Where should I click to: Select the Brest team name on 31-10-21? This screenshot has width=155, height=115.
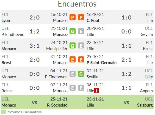(6, 63)
